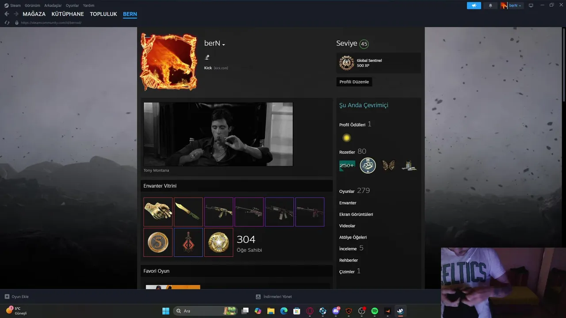566x318 pixels.
Task: Open the Rehberler link
Action: (x=348, y=260)
